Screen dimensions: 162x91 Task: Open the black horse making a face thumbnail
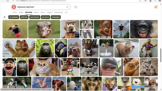pyautogui.click(x=61, y=48)
